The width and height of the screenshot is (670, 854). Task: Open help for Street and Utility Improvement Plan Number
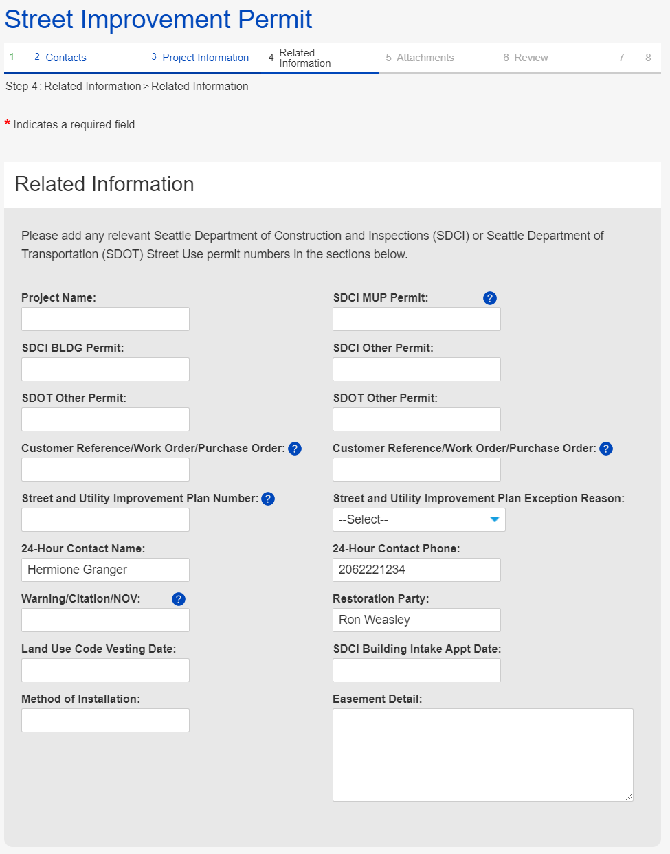coord(268,499)
